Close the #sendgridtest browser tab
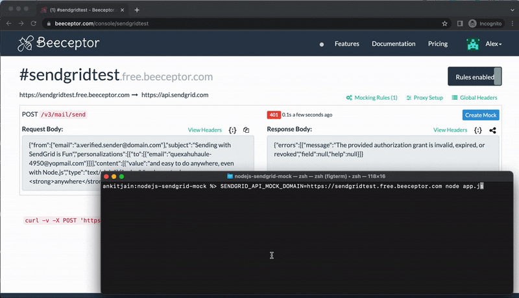Image resolution: width=519 pixels, height=298 pixels. [122, 10]
